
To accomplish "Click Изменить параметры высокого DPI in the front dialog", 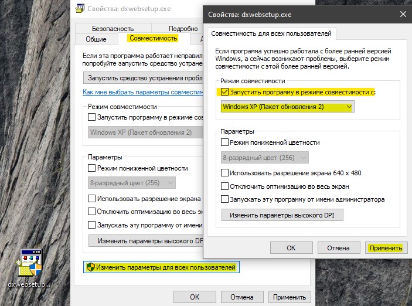I will tap(282, 215).
